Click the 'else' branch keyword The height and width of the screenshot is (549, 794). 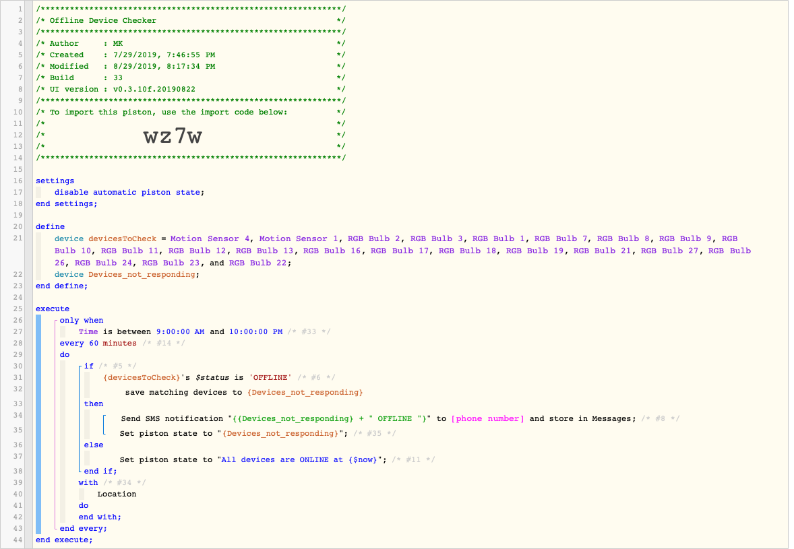[94, 445]
